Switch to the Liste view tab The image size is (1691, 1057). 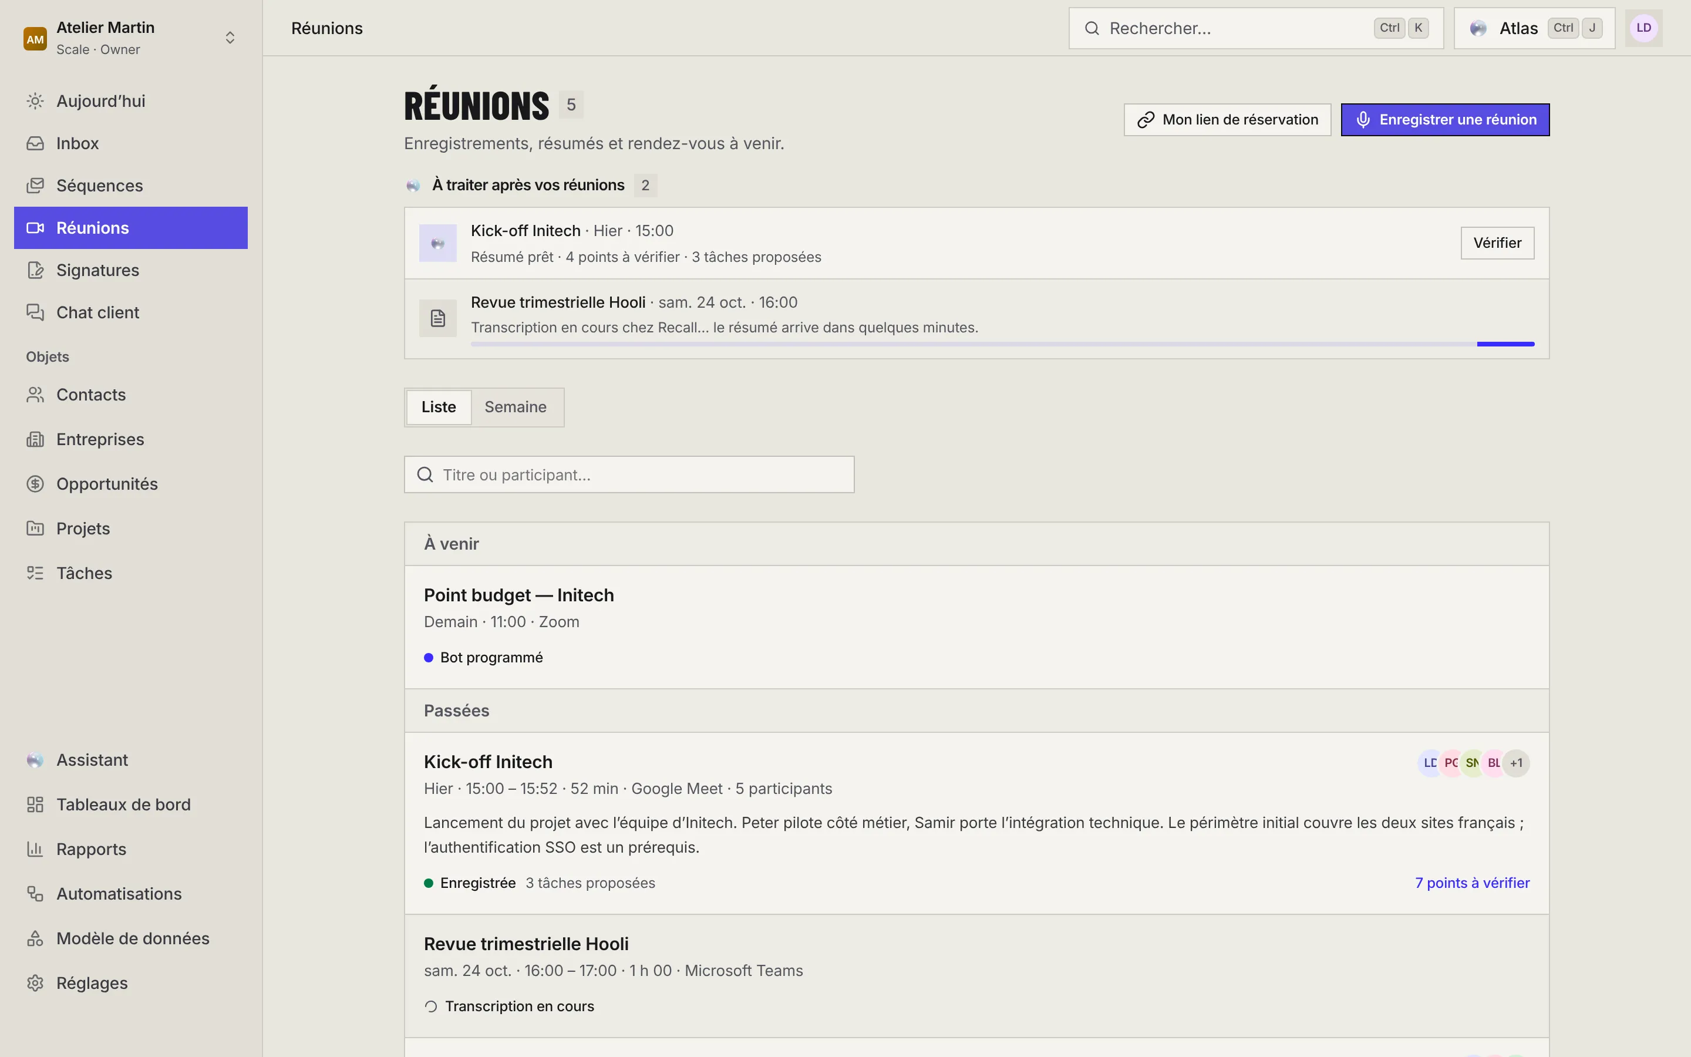(439, 408)
